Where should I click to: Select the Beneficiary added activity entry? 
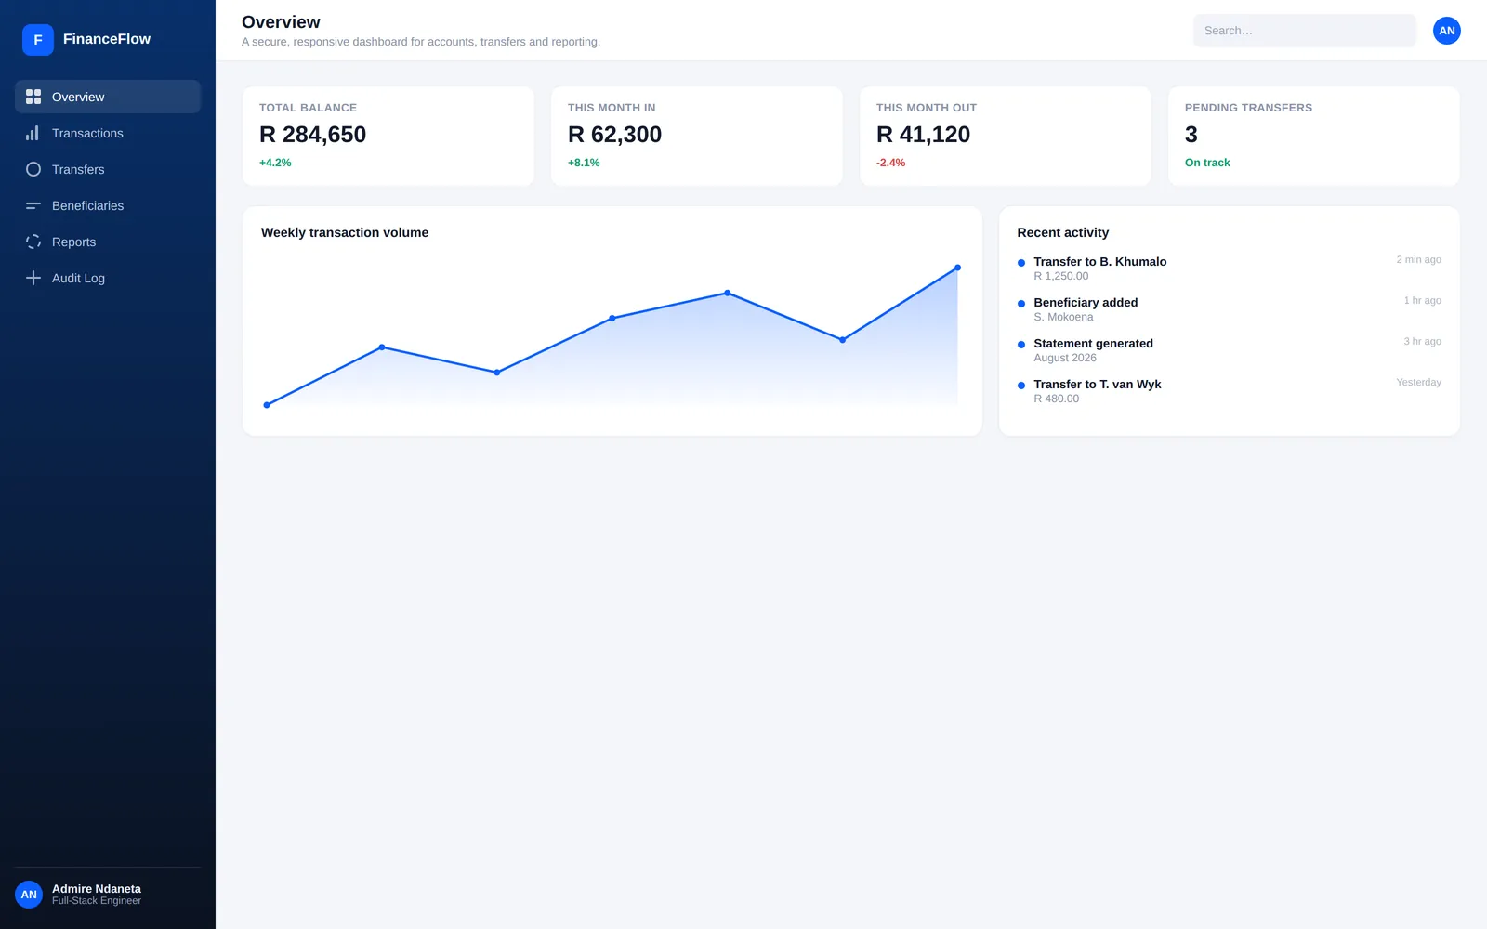(x=1230, y=309)
